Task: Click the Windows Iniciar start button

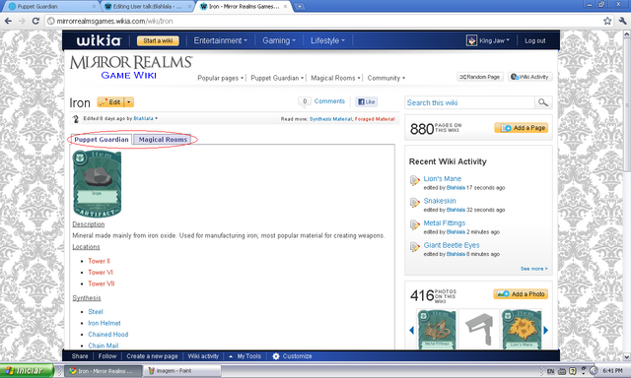Action: tap(27, 370)
